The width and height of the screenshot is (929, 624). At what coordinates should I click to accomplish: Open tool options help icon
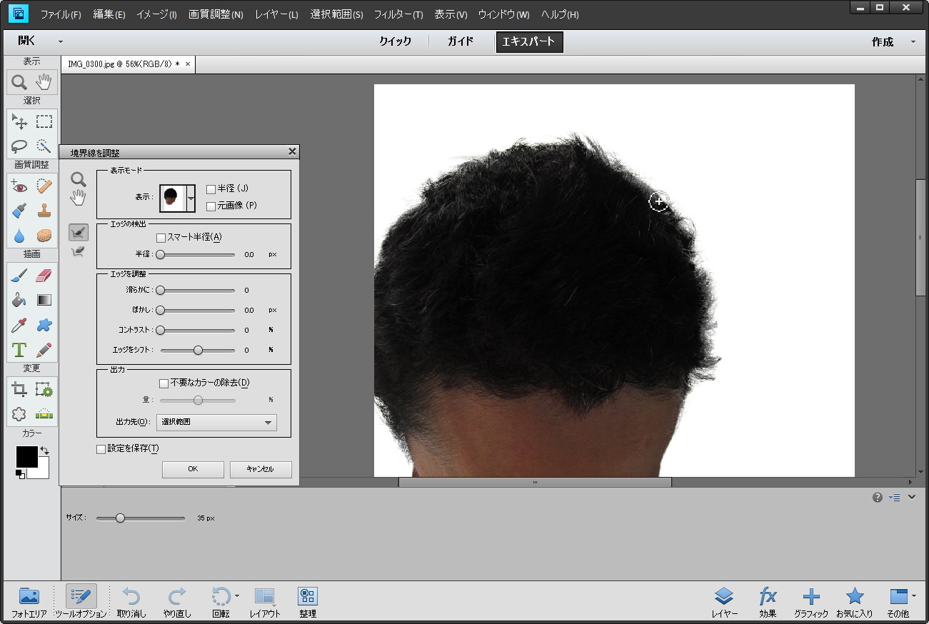[878, 498]
